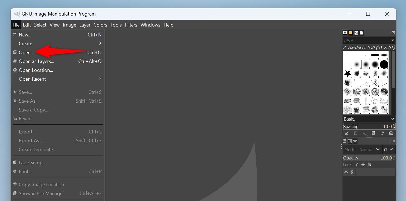This screenshot has height=201, width=406.
Task: Select the large solid black circle brush
Action: 384,64
